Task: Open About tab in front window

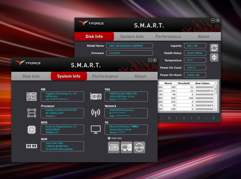Action: coord(140,76)
